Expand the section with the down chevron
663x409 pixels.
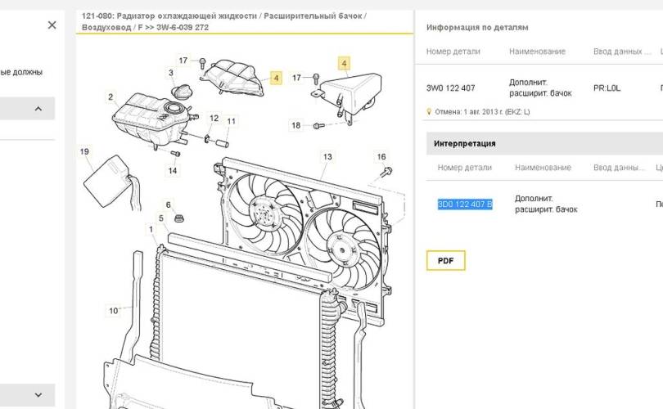coord(38,395)
